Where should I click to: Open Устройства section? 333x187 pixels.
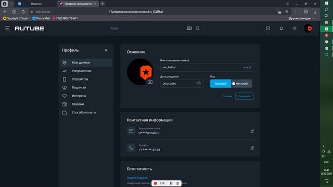[86, 79]
